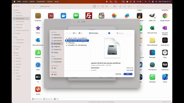Open iMovie star icon
The image size is (184, 103).
(x=38, y=28)
